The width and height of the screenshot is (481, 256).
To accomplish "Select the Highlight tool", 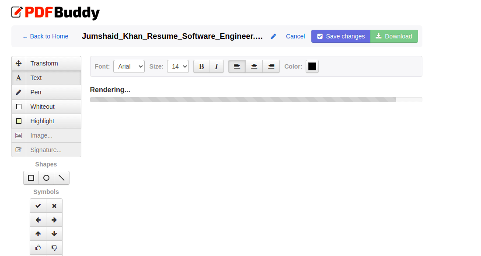I will point(46,121).
